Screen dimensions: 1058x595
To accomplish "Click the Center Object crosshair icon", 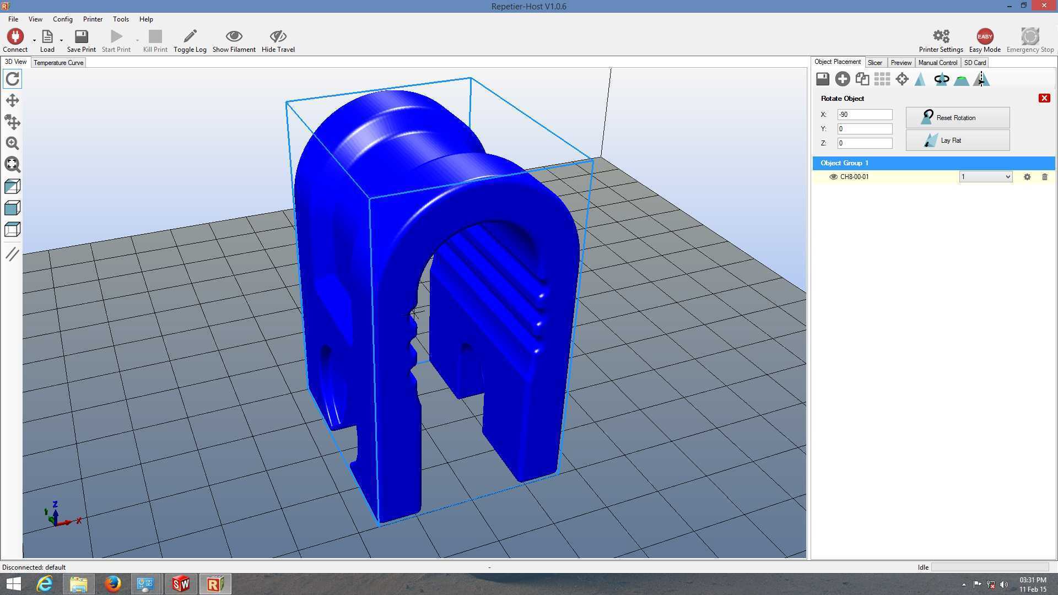I will click(902, 79).
